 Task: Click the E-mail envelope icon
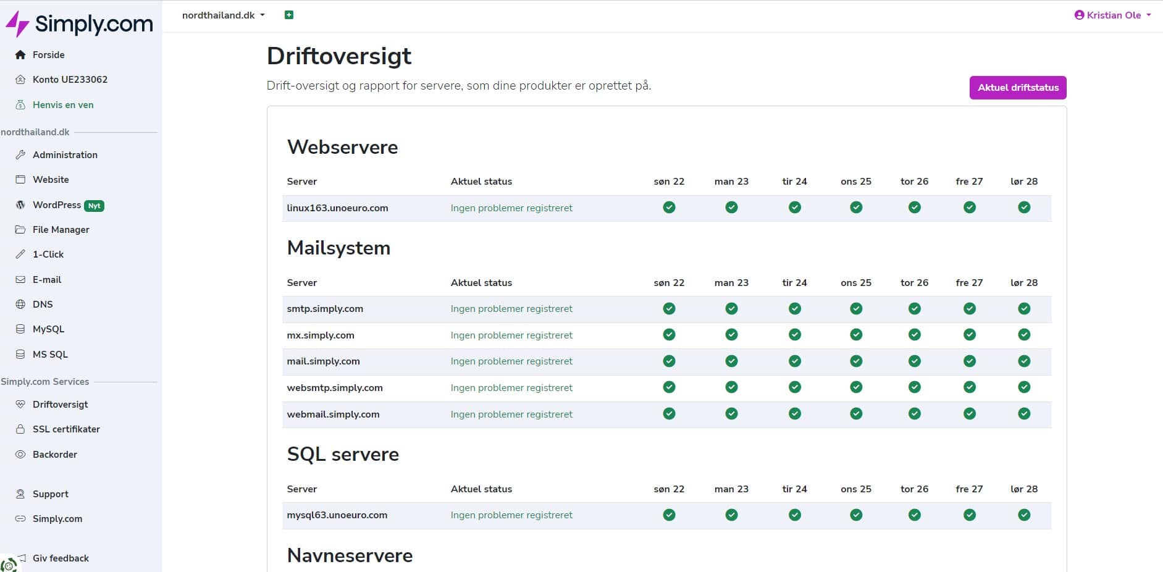(x=20, y=279)
